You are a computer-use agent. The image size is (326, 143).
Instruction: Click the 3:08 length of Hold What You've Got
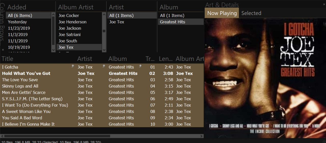pos(169,73)
